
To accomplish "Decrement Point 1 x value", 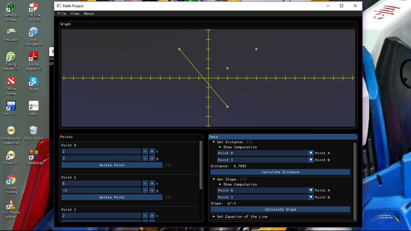I will pyautogui.click(x=145, y=183).
